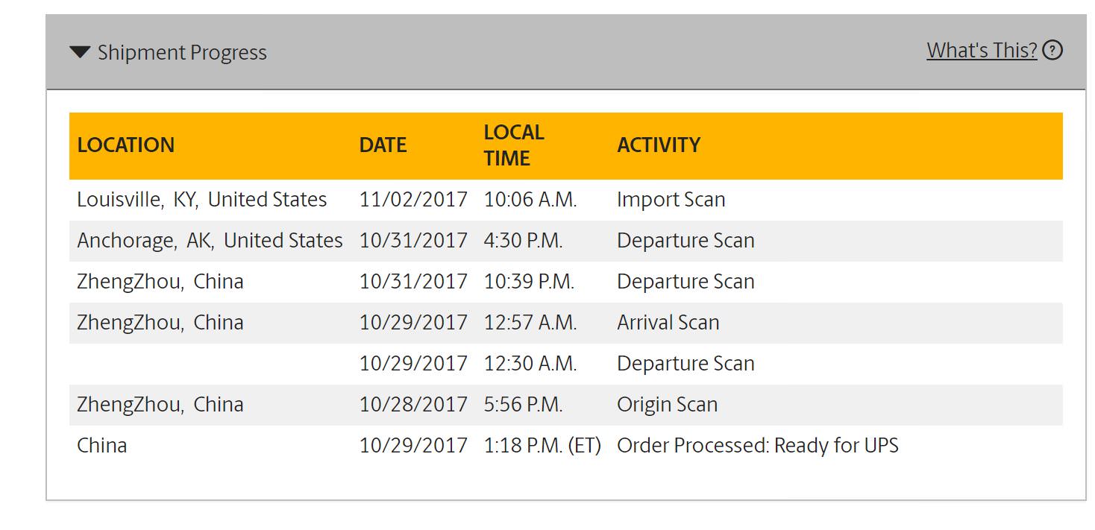
Task: Click the Arrival Scan activity entry
Action: [x=668, y=323]
